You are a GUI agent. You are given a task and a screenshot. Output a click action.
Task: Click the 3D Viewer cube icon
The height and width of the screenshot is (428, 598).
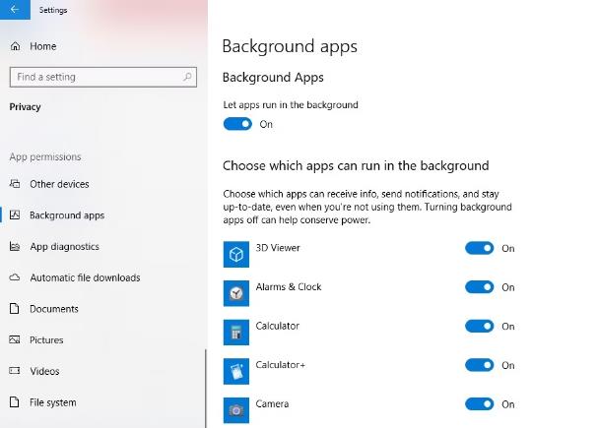(236, 255)
